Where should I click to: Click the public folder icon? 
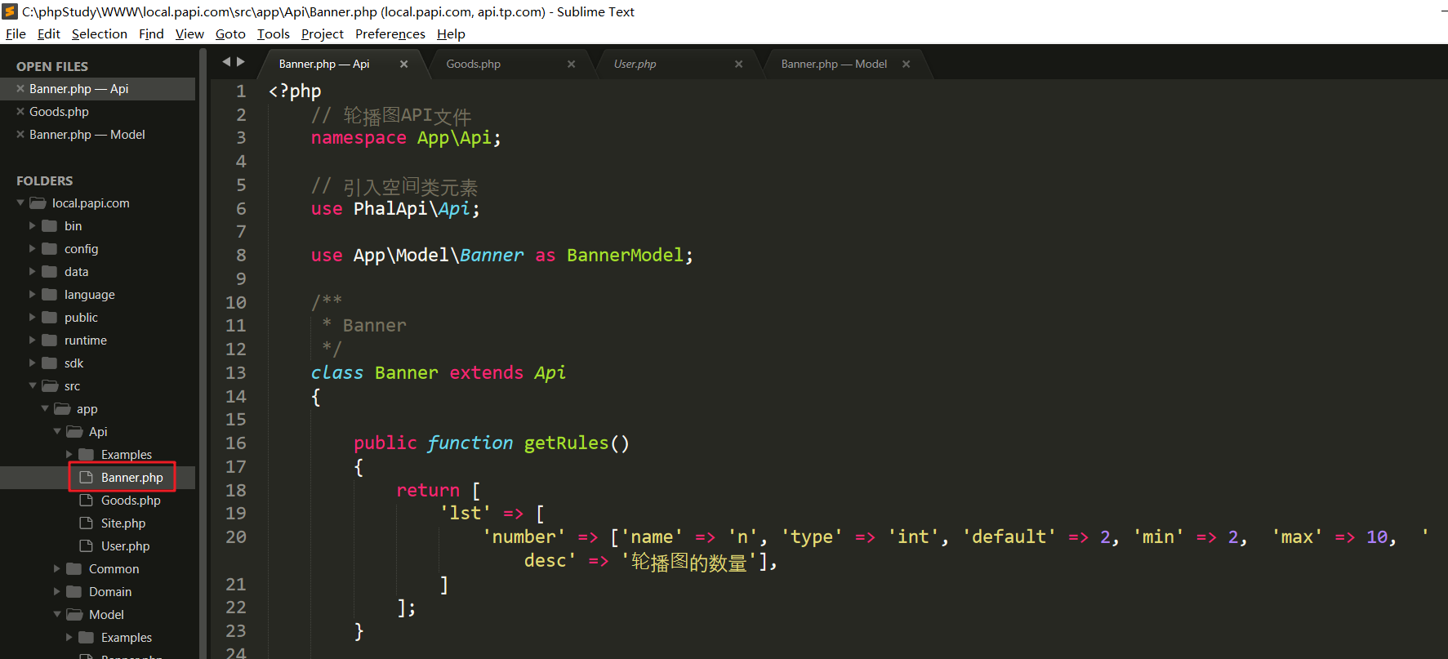click(x=50, y=318)
